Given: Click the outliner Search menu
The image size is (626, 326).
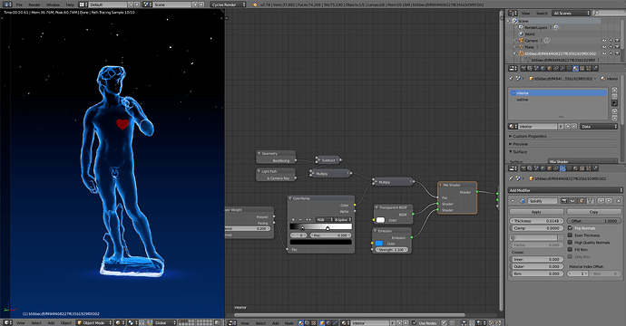Looking at the screenshot, I should [x=542, y=14].
